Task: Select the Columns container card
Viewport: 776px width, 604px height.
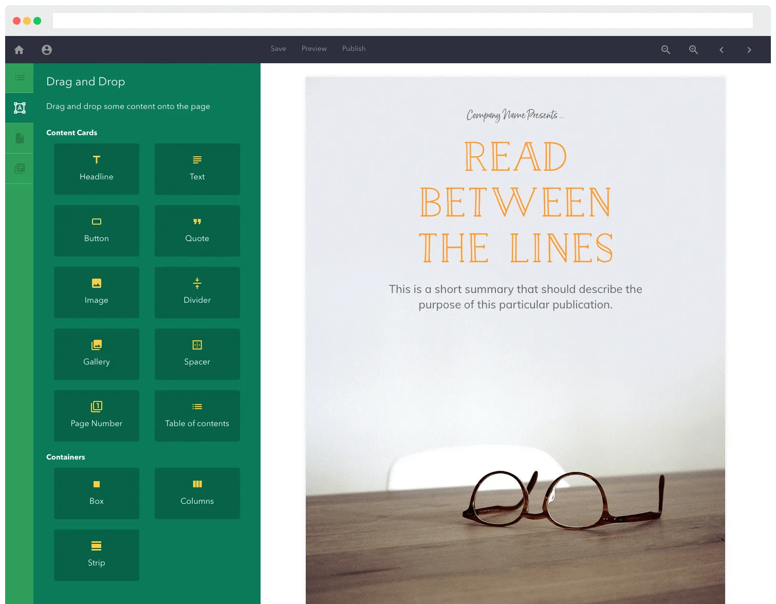Action: pos(197,493)
